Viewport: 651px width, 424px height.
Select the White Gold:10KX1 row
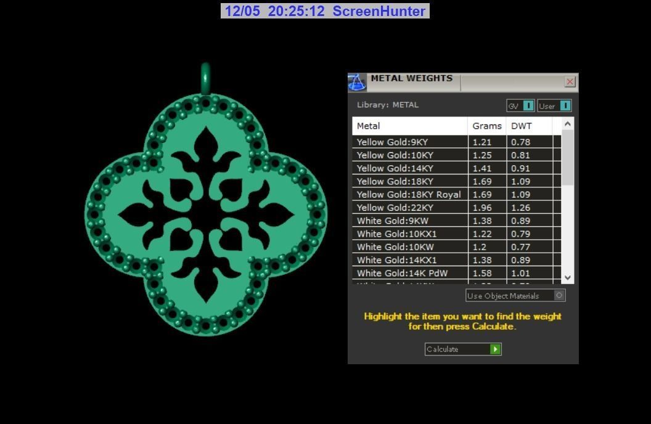point(457,234)
